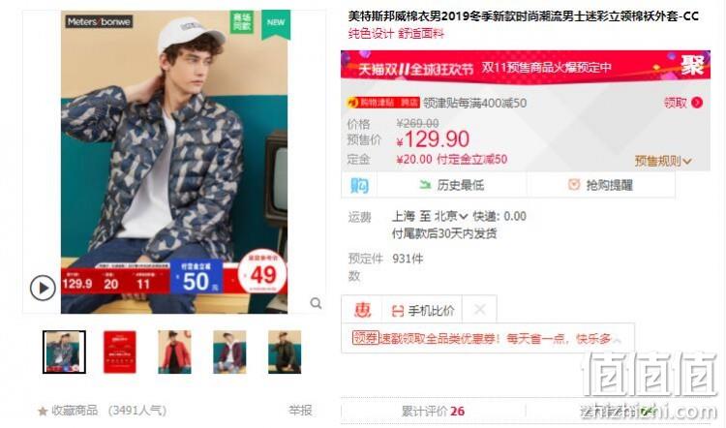Open 累计评价 reviews tab
This screenshot has height=428, width=726.
(x=433, y=411)
